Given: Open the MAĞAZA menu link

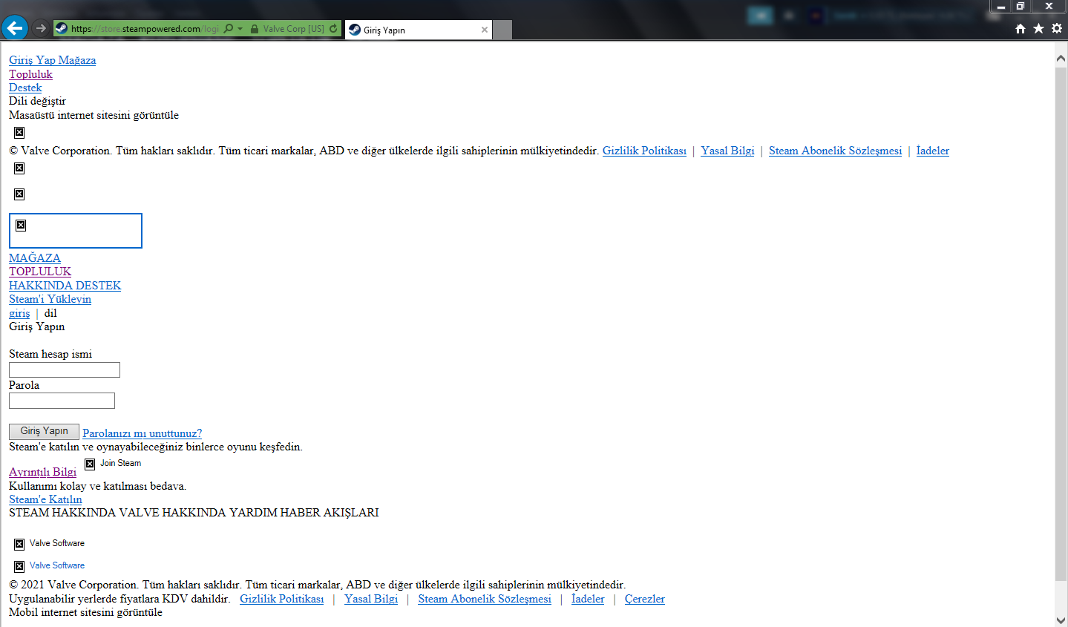Looking at the screenshot, I should point(35,258).
